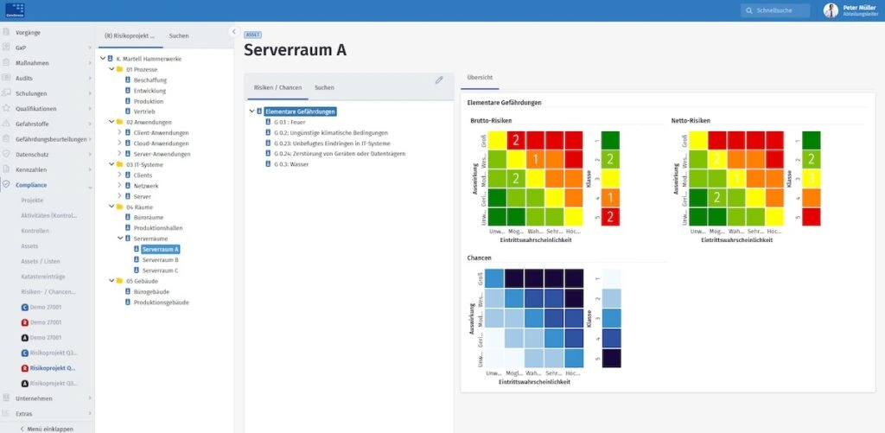Click the Schnellsuche search field
Screen dimensions: 885x433
pyautogui.click(x=775, y=10)
